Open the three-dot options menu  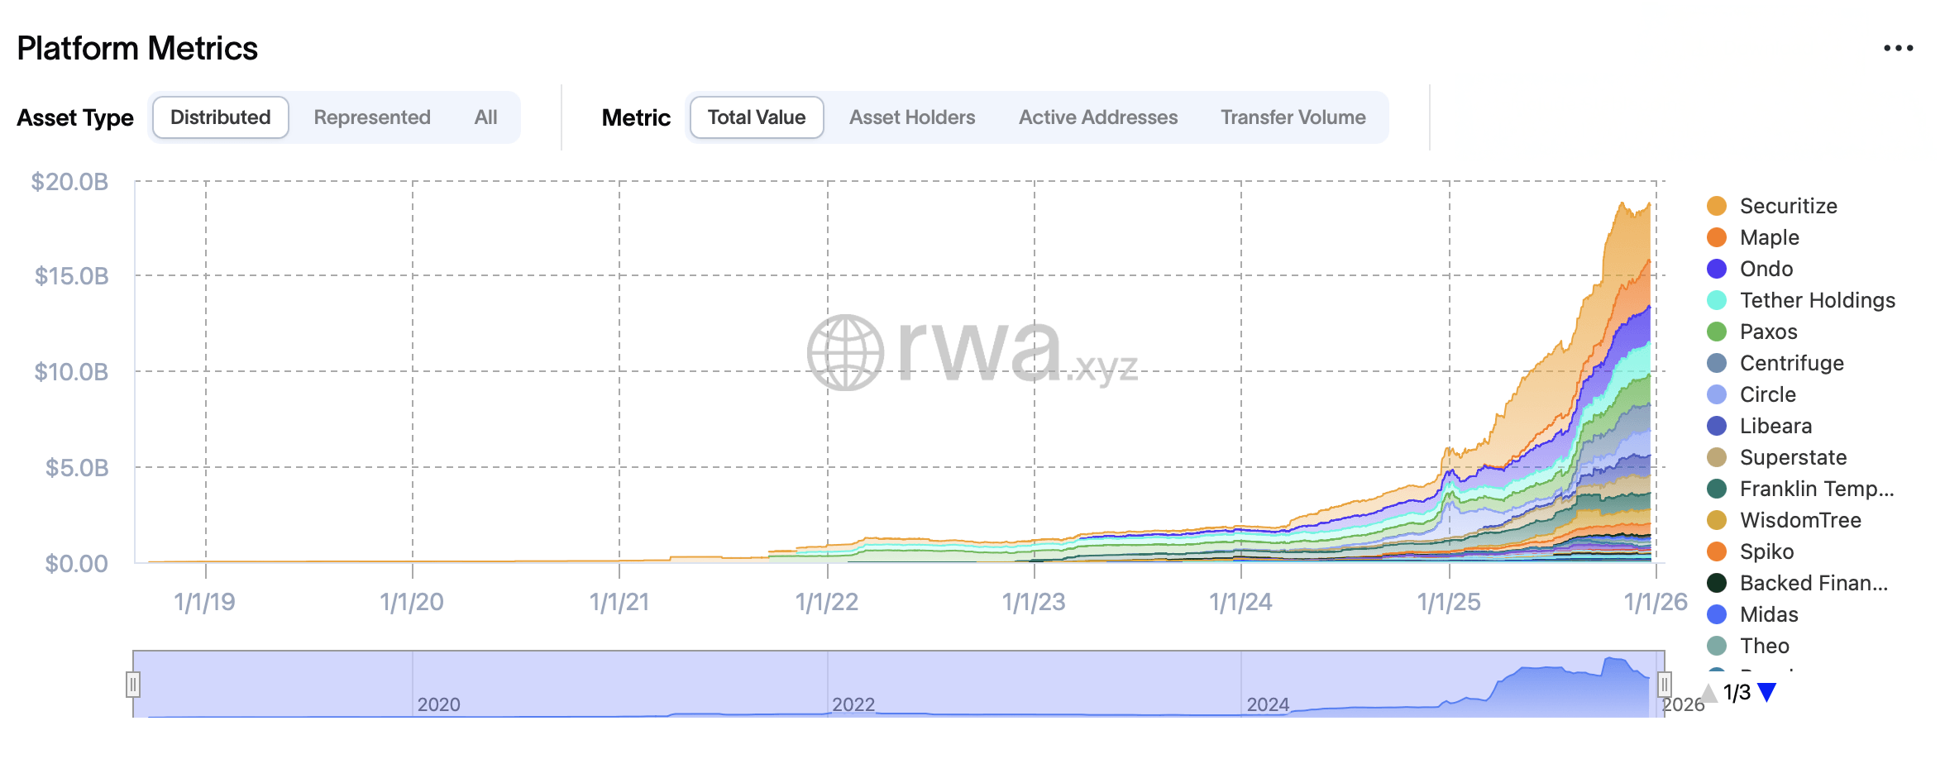pos(1898,48)
